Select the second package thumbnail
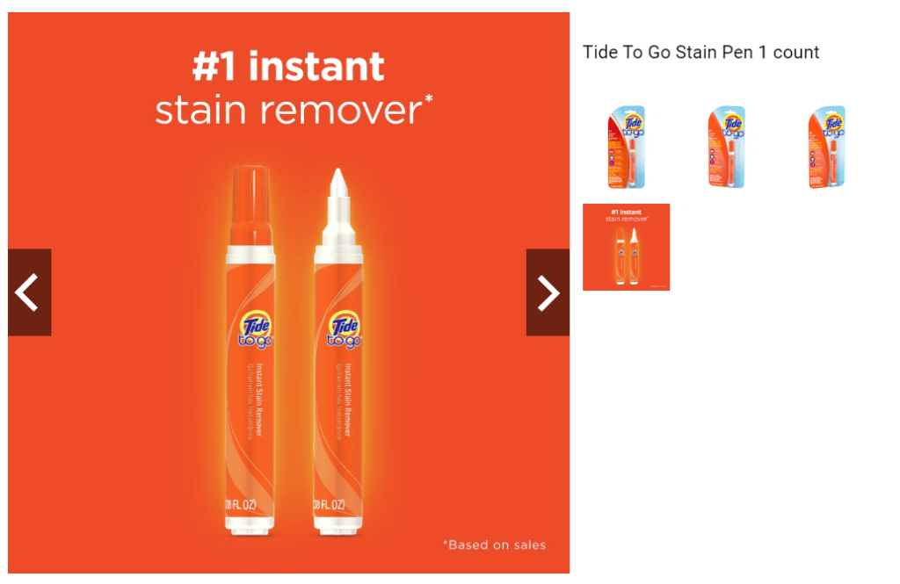900x584 pixels. pos(727,147)
